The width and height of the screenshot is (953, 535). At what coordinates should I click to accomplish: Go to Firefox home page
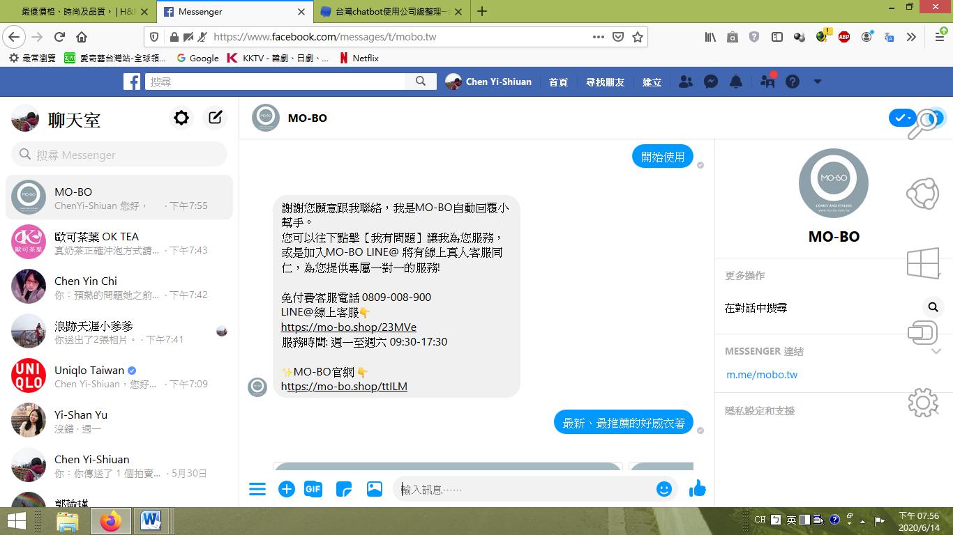[x=82, y=37]
